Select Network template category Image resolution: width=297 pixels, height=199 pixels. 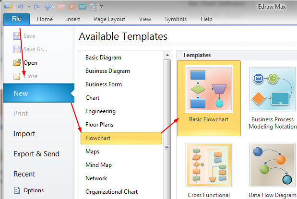point(96,178)
